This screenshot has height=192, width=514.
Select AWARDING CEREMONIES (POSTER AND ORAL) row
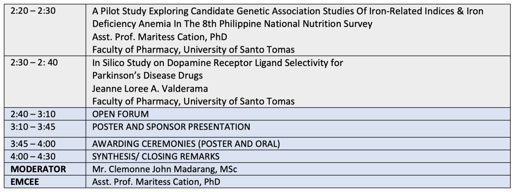coord(299,144)
